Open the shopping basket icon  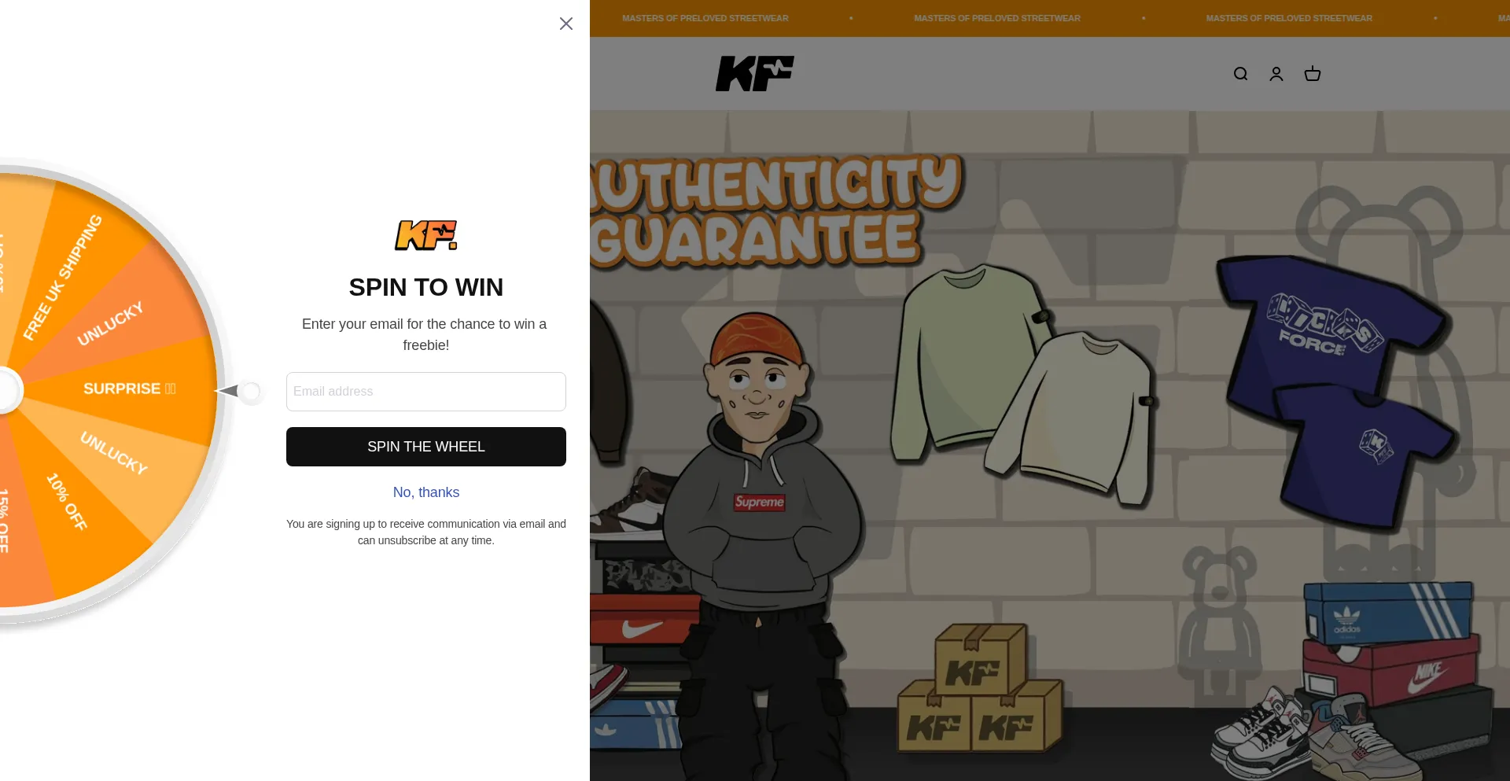1313,74
